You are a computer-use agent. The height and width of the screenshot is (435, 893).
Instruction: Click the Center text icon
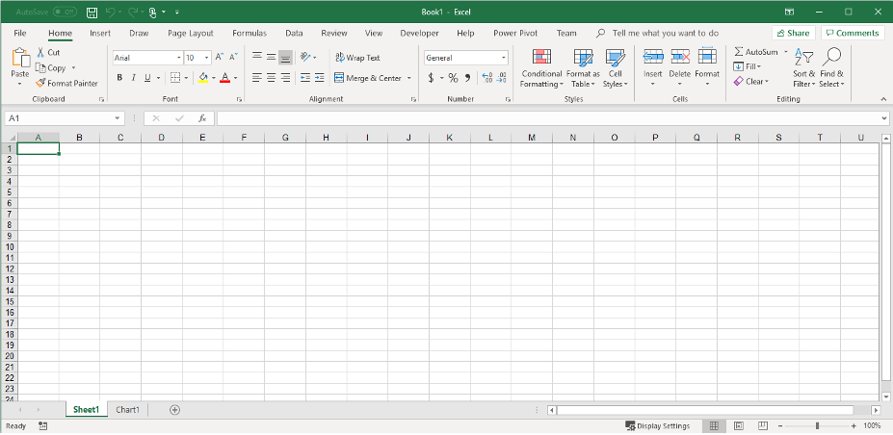272,78
